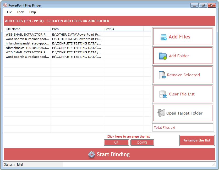Image resolution: width=219 pixels, height=170 pixels.
Task: Select the hrfunctionsandstrategyppt file name
Action: 28,43
